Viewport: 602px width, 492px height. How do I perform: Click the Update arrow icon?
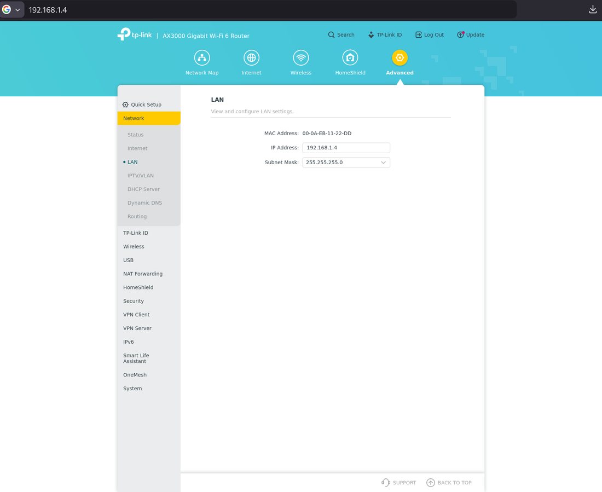461,34
